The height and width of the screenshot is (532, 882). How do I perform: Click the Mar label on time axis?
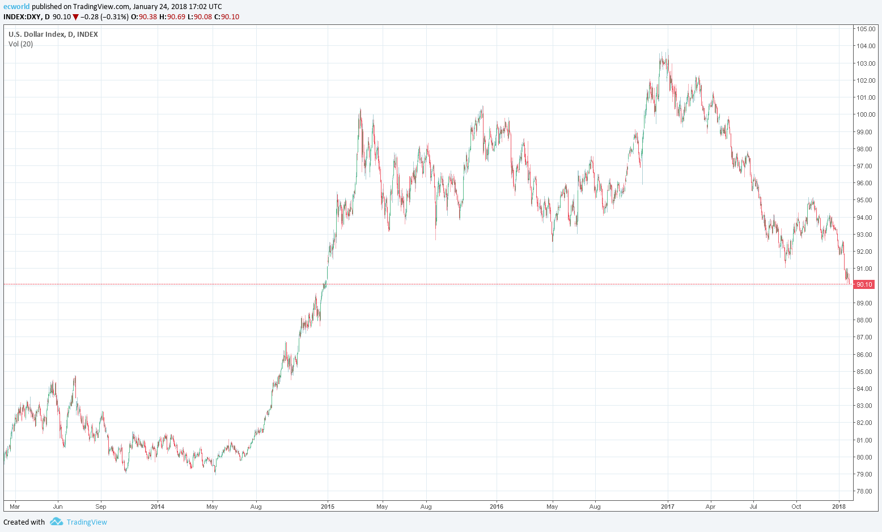point(15,507)
